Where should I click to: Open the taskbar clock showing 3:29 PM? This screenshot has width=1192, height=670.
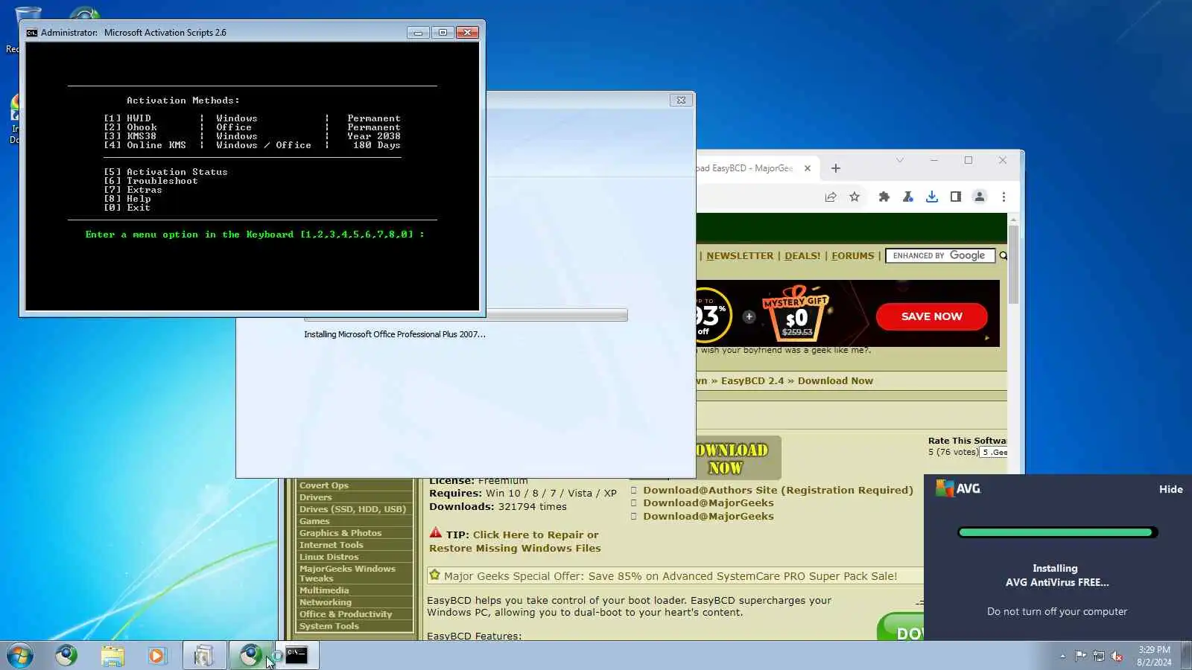[x=1154, y=656]
